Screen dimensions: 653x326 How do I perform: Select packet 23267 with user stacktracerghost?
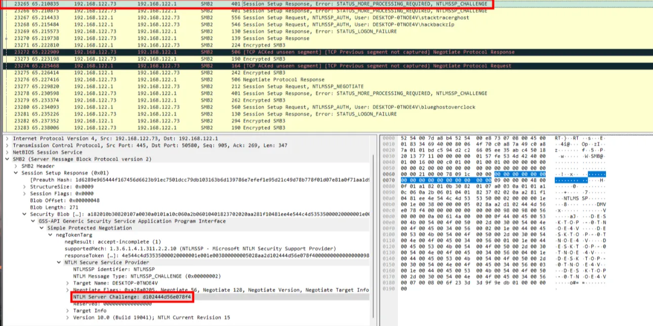pyautogui.click(x=327, y=17)
